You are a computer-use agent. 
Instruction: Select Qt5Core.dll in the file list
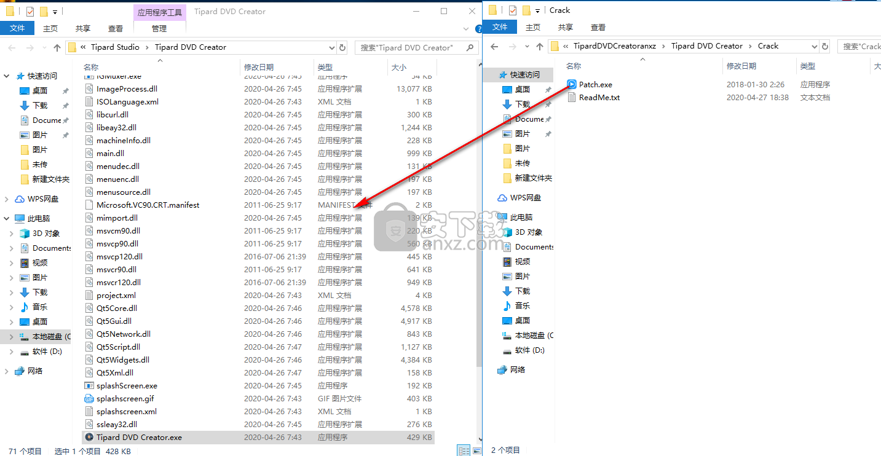coord(117,309)
